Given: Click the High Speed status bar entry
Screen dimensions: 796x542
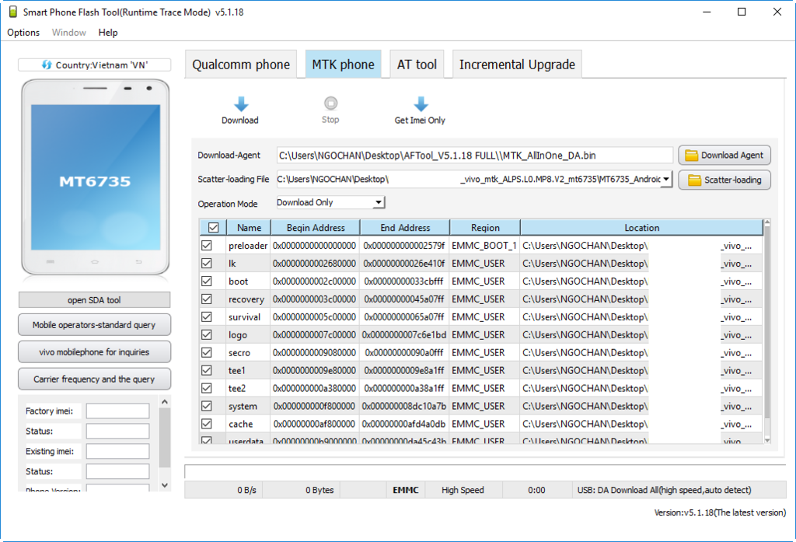Looking at the screenshot, I should pyautogui.click(x=463, y=490).
